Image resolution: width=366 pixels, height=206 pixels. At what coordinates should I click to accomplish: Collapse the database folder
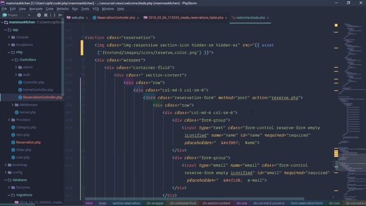6,180
